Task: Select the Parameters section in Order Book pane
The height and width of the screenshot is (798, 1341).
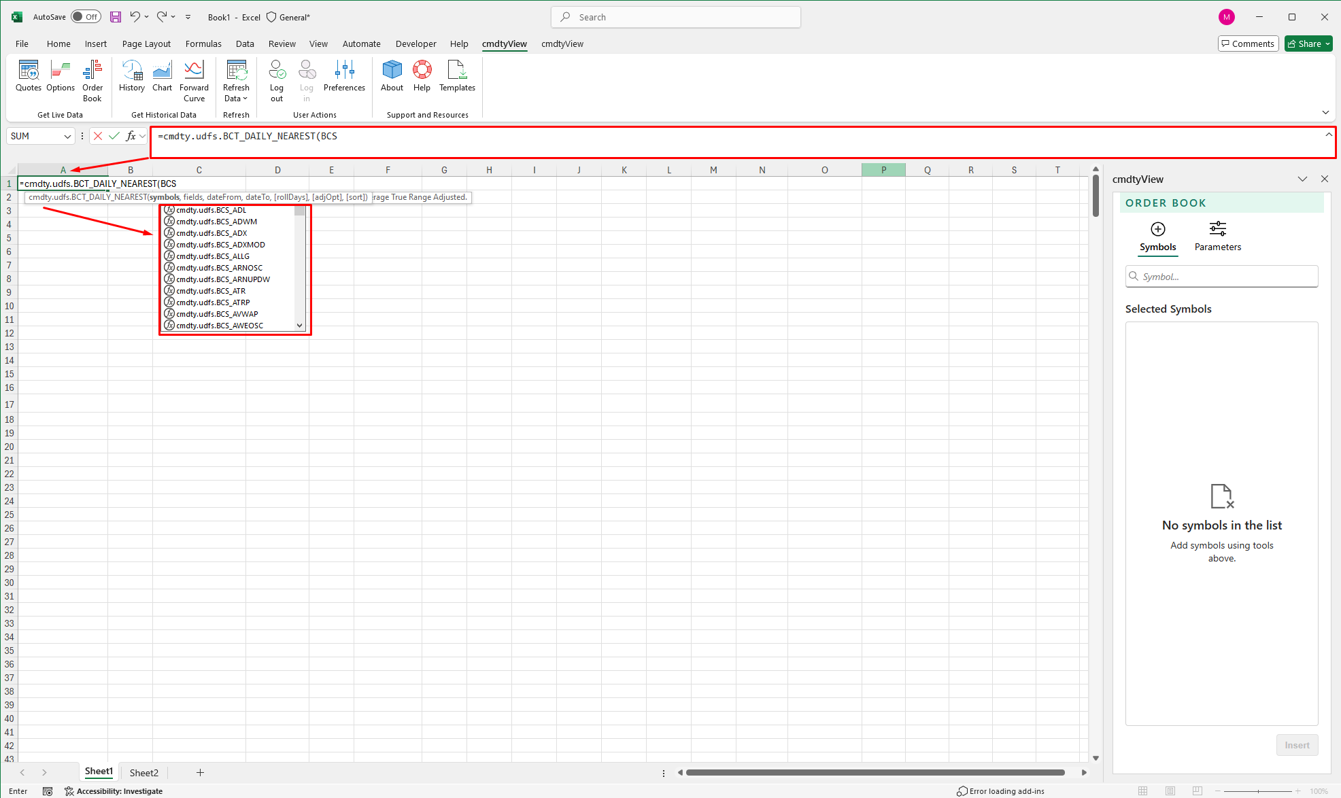Action: tap(1217, 237)
